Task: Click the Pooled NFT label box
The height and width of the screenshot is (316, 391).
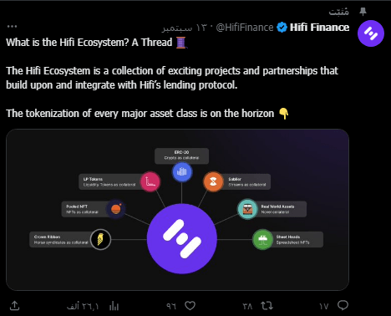Action: 85,209
